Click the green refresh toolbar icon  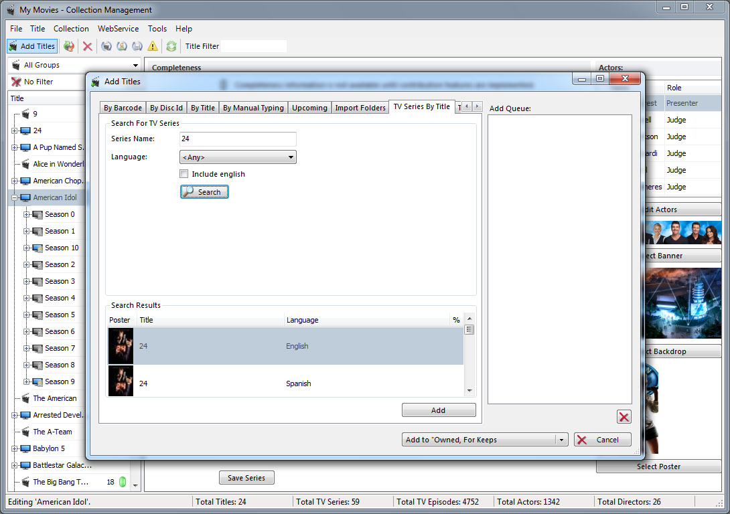pyautogui.click(x=171, y=46)
